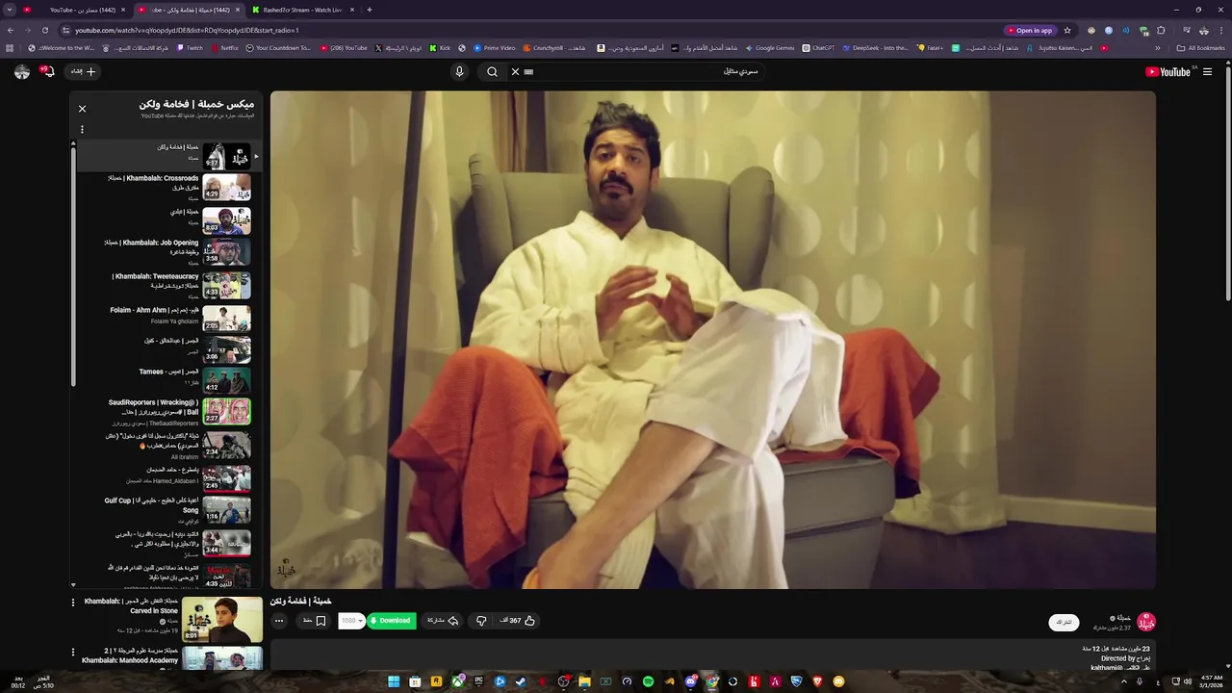Screen dimensions: 1232x693
Task: Open the taskbar clock and date
Action: coord(1211,681)
